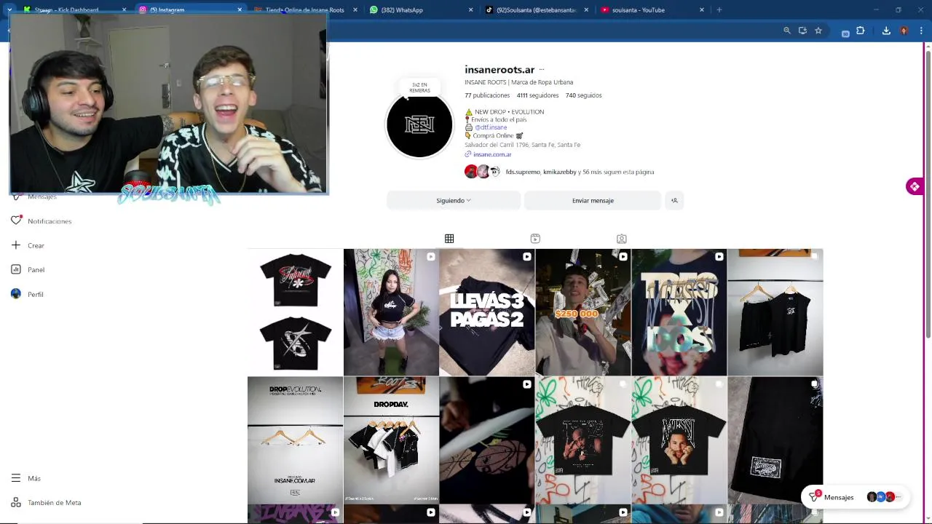Open the TRES X DOS reel post
Screen dimensions: 932x524
[x=679, y=312]
